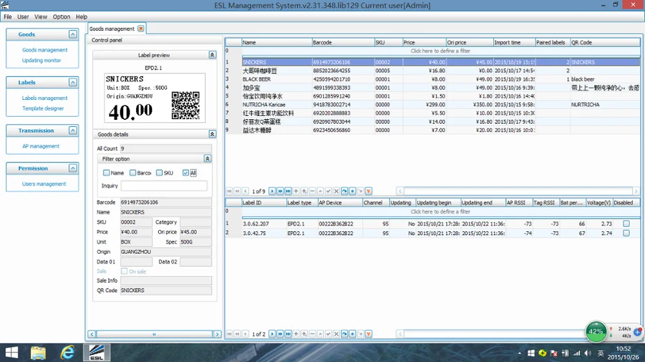Screen dimensions: 645x362
Task: Go to next goods record in upper navigator
Action: pos(272,191)
